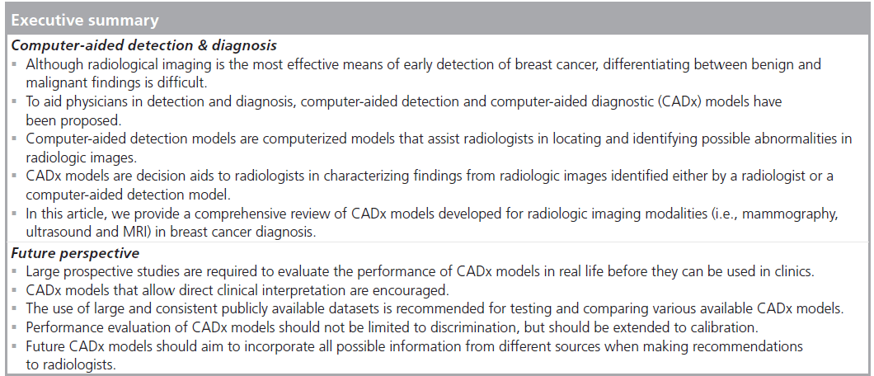Click bullet before 'In this article, we provide'

point(14,215)
